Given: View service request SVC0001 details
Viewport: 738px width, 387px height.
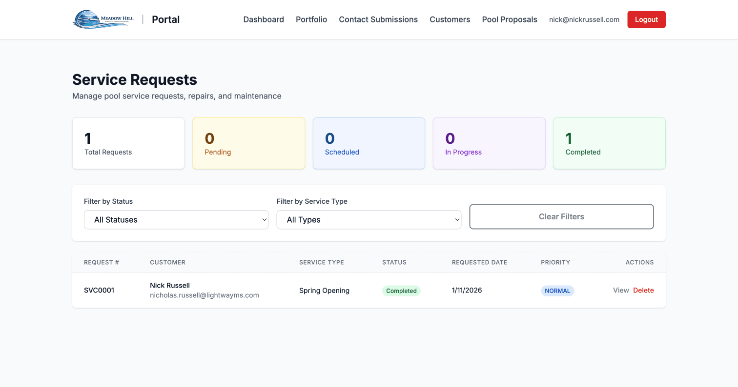Looking at the screenshot, I should [x=620, y=290].
